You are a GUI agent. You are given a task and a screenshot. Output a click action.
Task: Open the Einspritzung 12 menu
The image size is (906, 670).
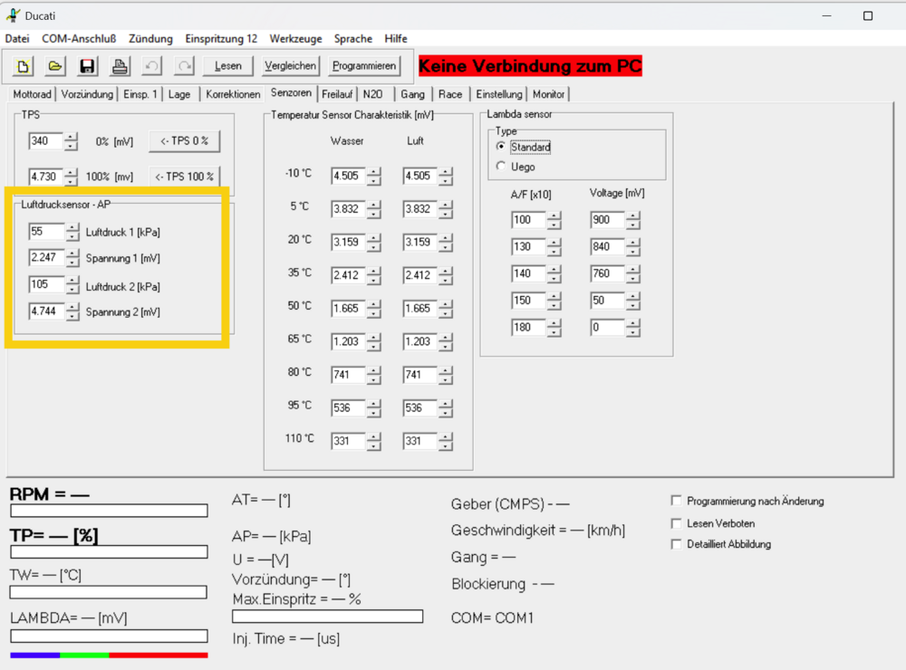pos(221,39)
